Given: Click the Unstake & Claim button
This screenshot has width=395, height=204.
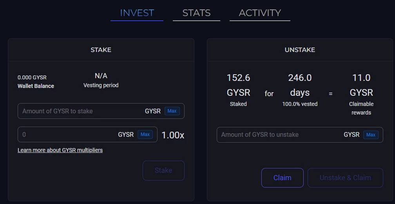Looking at the screenshot, I should pos(345,178).
